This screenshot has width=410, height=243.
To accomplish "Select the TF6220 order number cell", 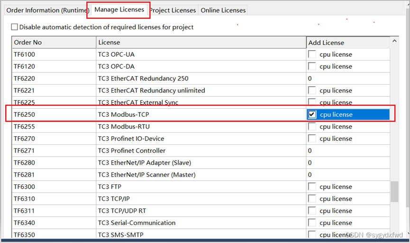I will pyautogui.click(x=54, y=78).
